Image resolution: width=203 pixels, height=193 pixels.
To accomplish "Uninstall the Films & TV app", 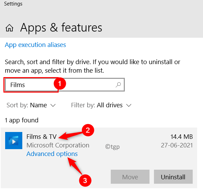I will [173, 177].
